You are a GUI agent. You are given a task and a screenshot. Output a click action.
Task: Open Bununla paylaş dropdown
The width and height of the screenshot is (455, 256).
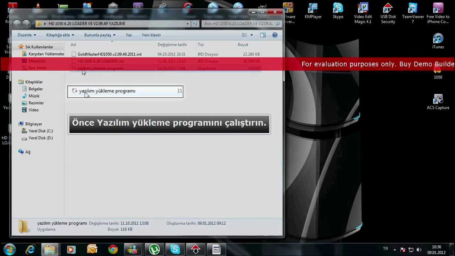100,35
